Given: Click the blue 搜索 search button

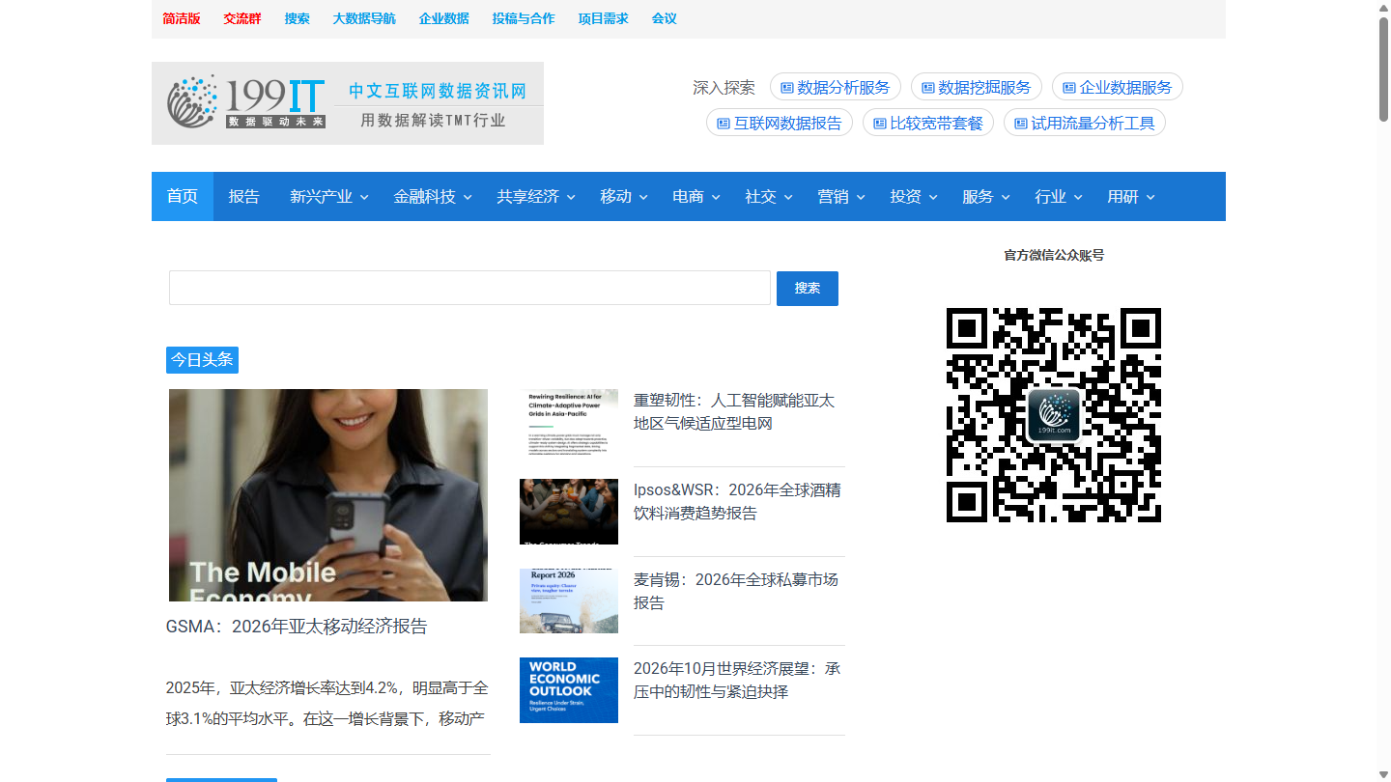Looking at the screenshot, I should (808, 289).
